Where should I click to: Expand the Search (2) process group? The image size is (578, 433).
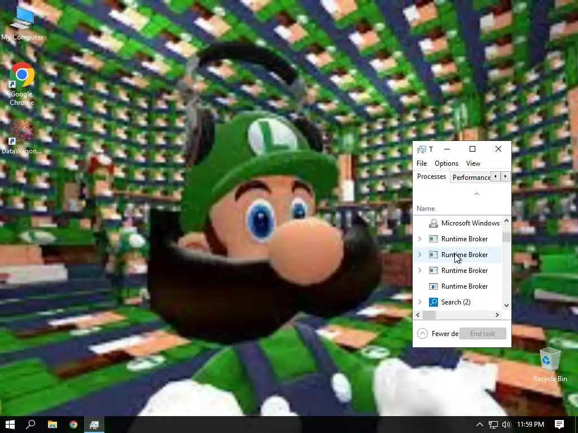[x=419, y=302]
